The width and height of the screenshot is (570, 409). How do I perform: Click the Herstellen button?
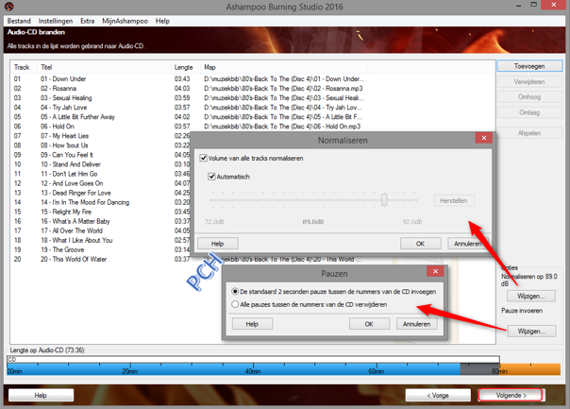tap(454, 200)
